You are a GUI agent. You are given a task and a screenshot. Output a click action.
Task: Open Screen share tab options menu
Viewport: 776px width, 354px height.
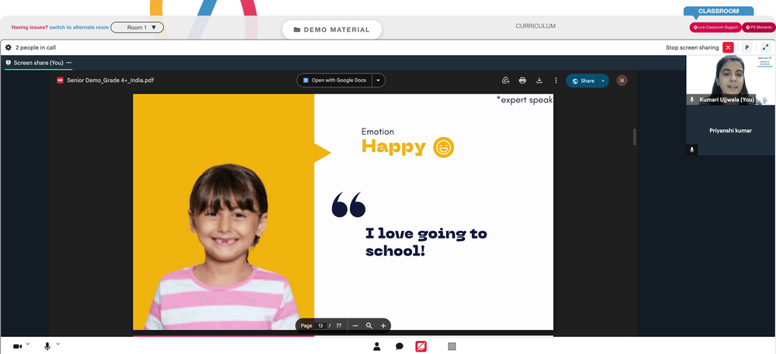click(69, 63)
